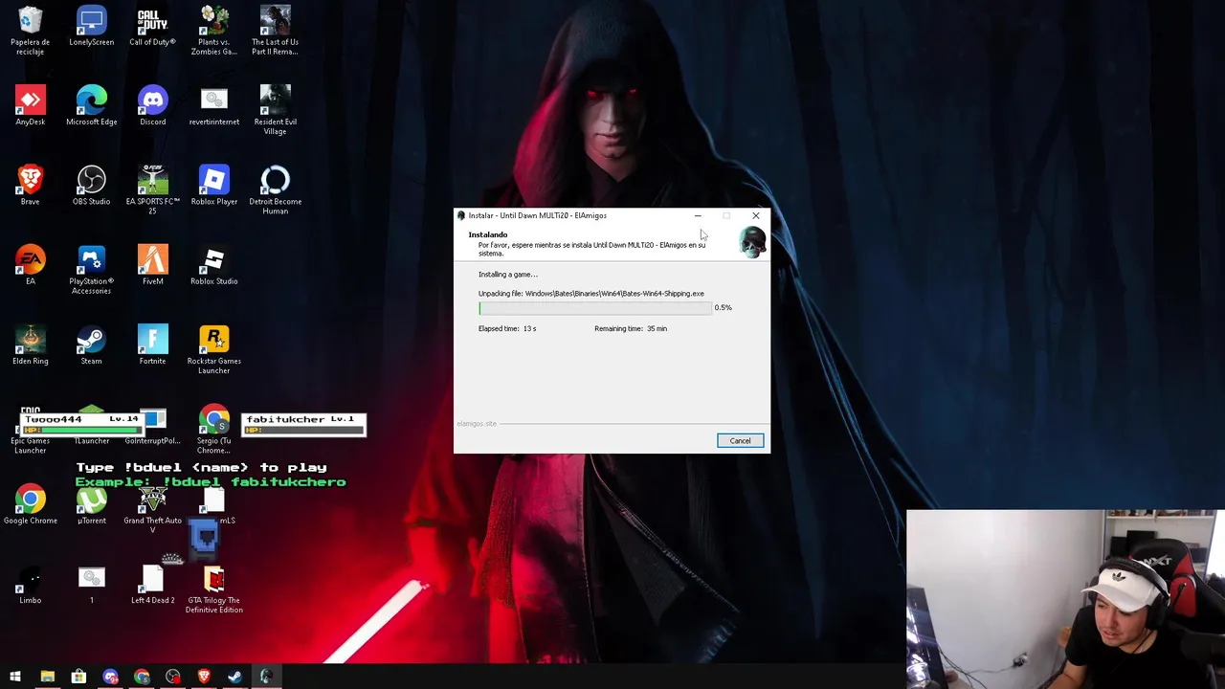Open Microsoft Store from the taskbar
This screenshot has height=689, width=1225.
(78, 677)
